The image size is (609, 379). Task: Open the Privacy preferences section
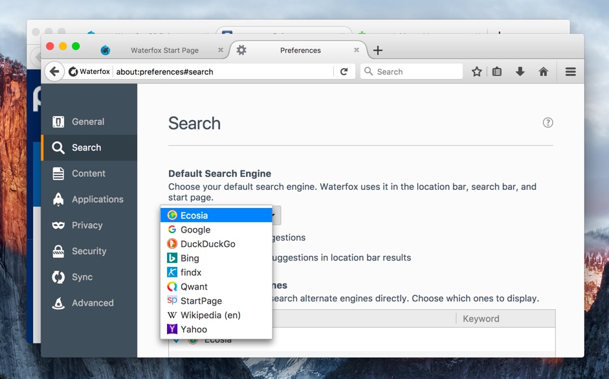87,225
